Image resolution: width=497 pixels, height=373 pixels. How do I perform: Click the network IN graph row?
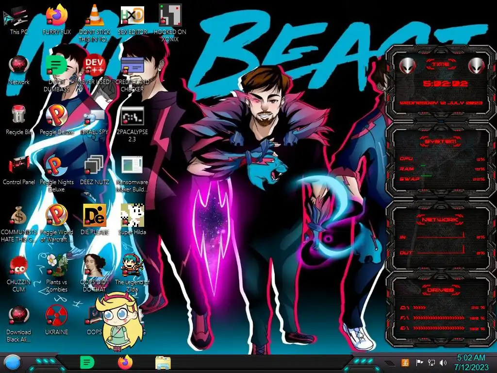[x=443, y=237]
